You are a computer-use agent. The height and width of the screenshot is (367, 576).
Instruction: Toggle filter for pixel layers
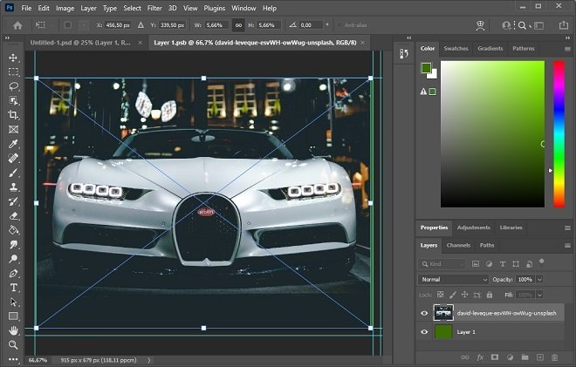pos(476,264)
